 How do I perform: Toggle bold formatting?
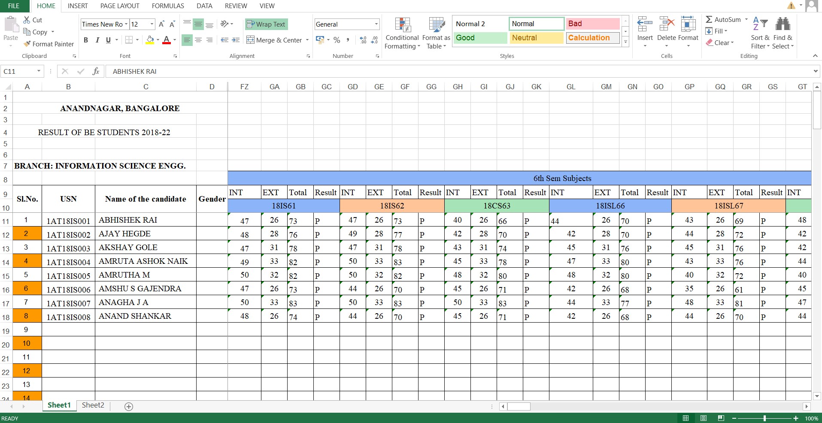[x=85, y=40]
